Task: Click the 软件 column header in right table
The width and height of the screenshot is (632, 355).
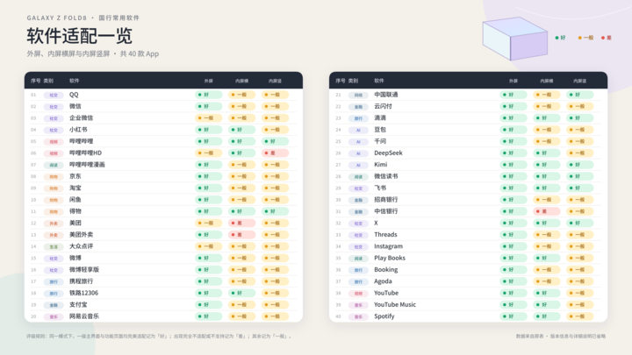Action: [x=379, y=81]
